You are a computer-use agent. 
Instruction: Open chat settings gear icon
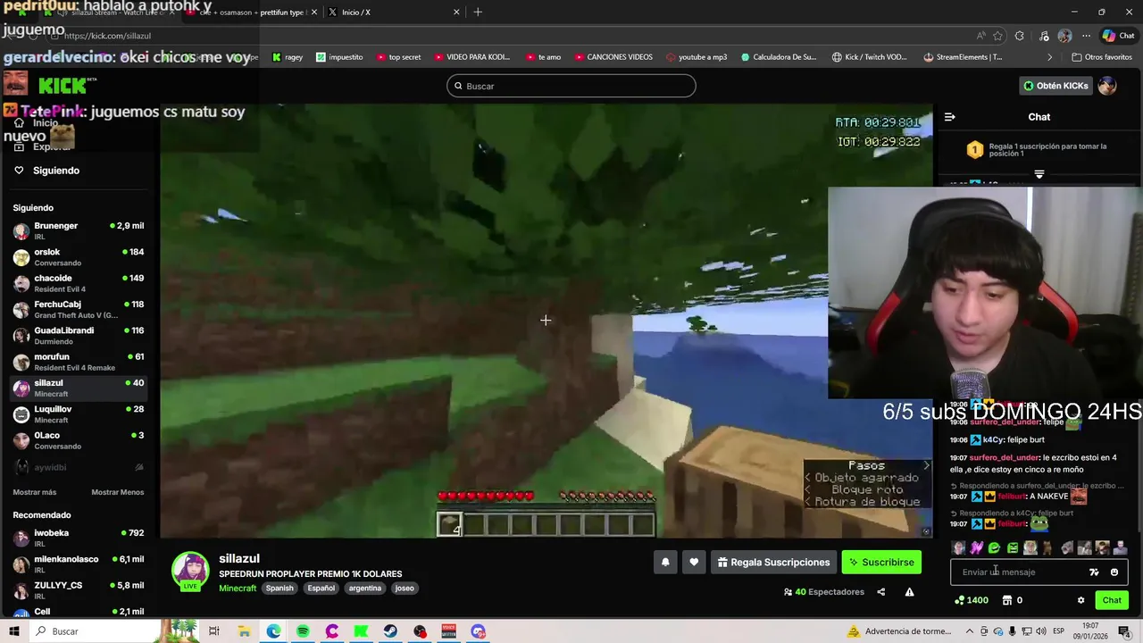click(1080, 600)
